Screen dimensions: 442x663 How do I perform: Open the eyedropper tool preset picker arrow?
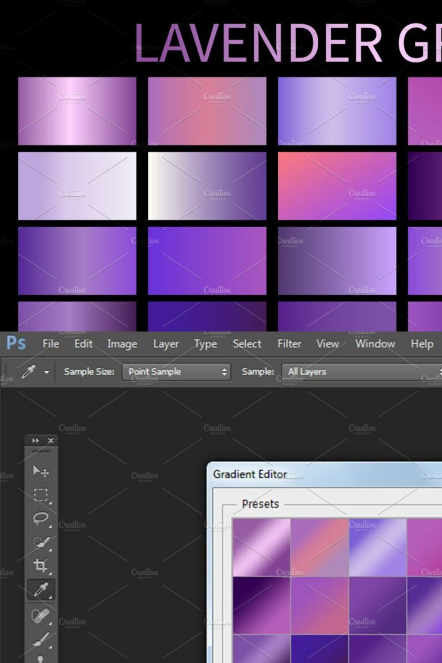coord(47,372)
